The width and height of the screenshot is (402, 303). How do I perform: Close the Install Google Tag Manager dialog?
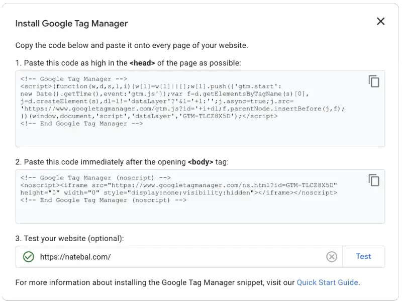pos(381,21)
